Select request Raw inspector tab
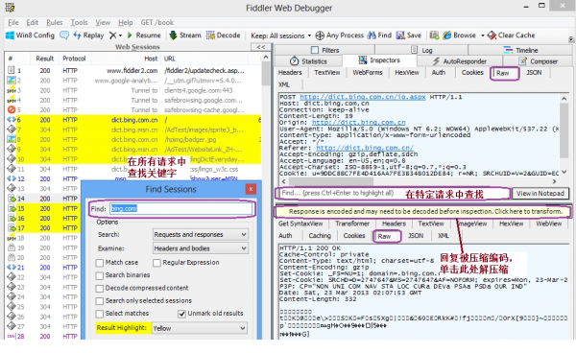The height and width of the screenshot is (353, 576). click(x=504, y=73)
